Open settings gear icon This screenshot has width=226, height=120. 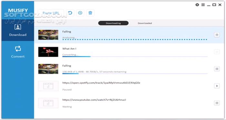(x=197, y=5)
